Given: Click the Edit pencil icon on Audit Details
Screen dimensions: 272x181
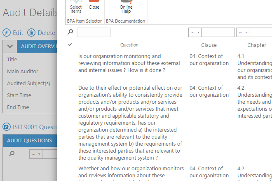Looking at the screenshot, I should tap(7, 32).
